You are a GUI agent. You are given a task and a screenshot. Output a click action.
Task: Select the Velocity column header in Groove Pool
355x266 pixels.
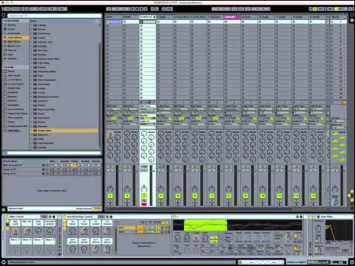point(95,161)
